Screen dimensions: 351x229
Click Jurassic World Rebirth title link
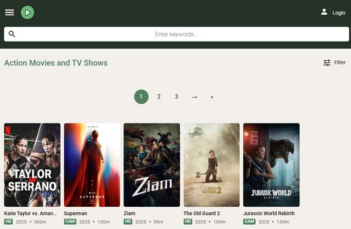click(x=269, y=213)
